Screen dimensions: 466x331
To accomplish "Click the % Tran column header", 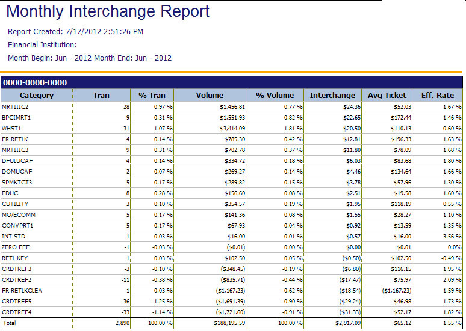I will point(152,95).
